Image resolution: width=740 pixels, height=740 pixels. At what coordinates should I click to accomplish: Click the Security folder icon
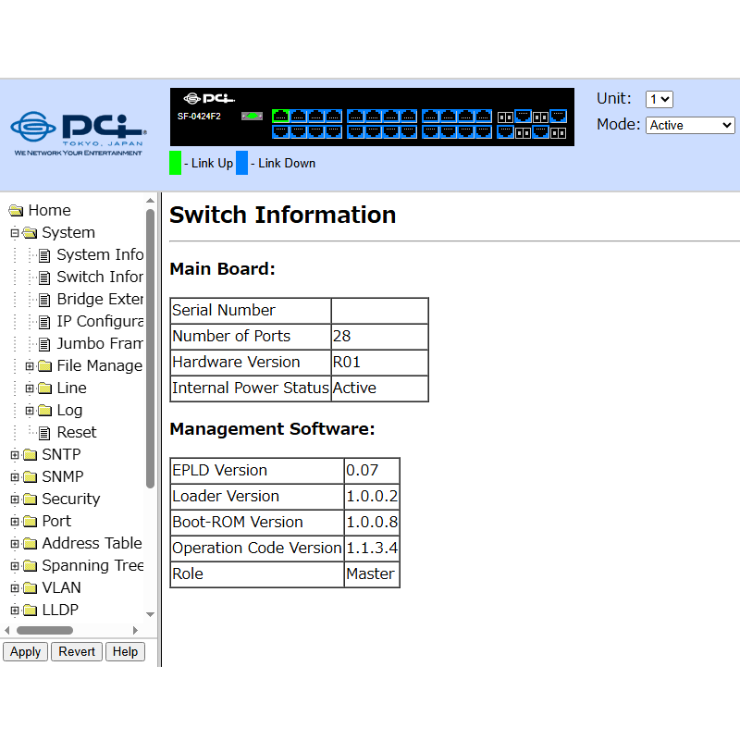pos(30,499)
